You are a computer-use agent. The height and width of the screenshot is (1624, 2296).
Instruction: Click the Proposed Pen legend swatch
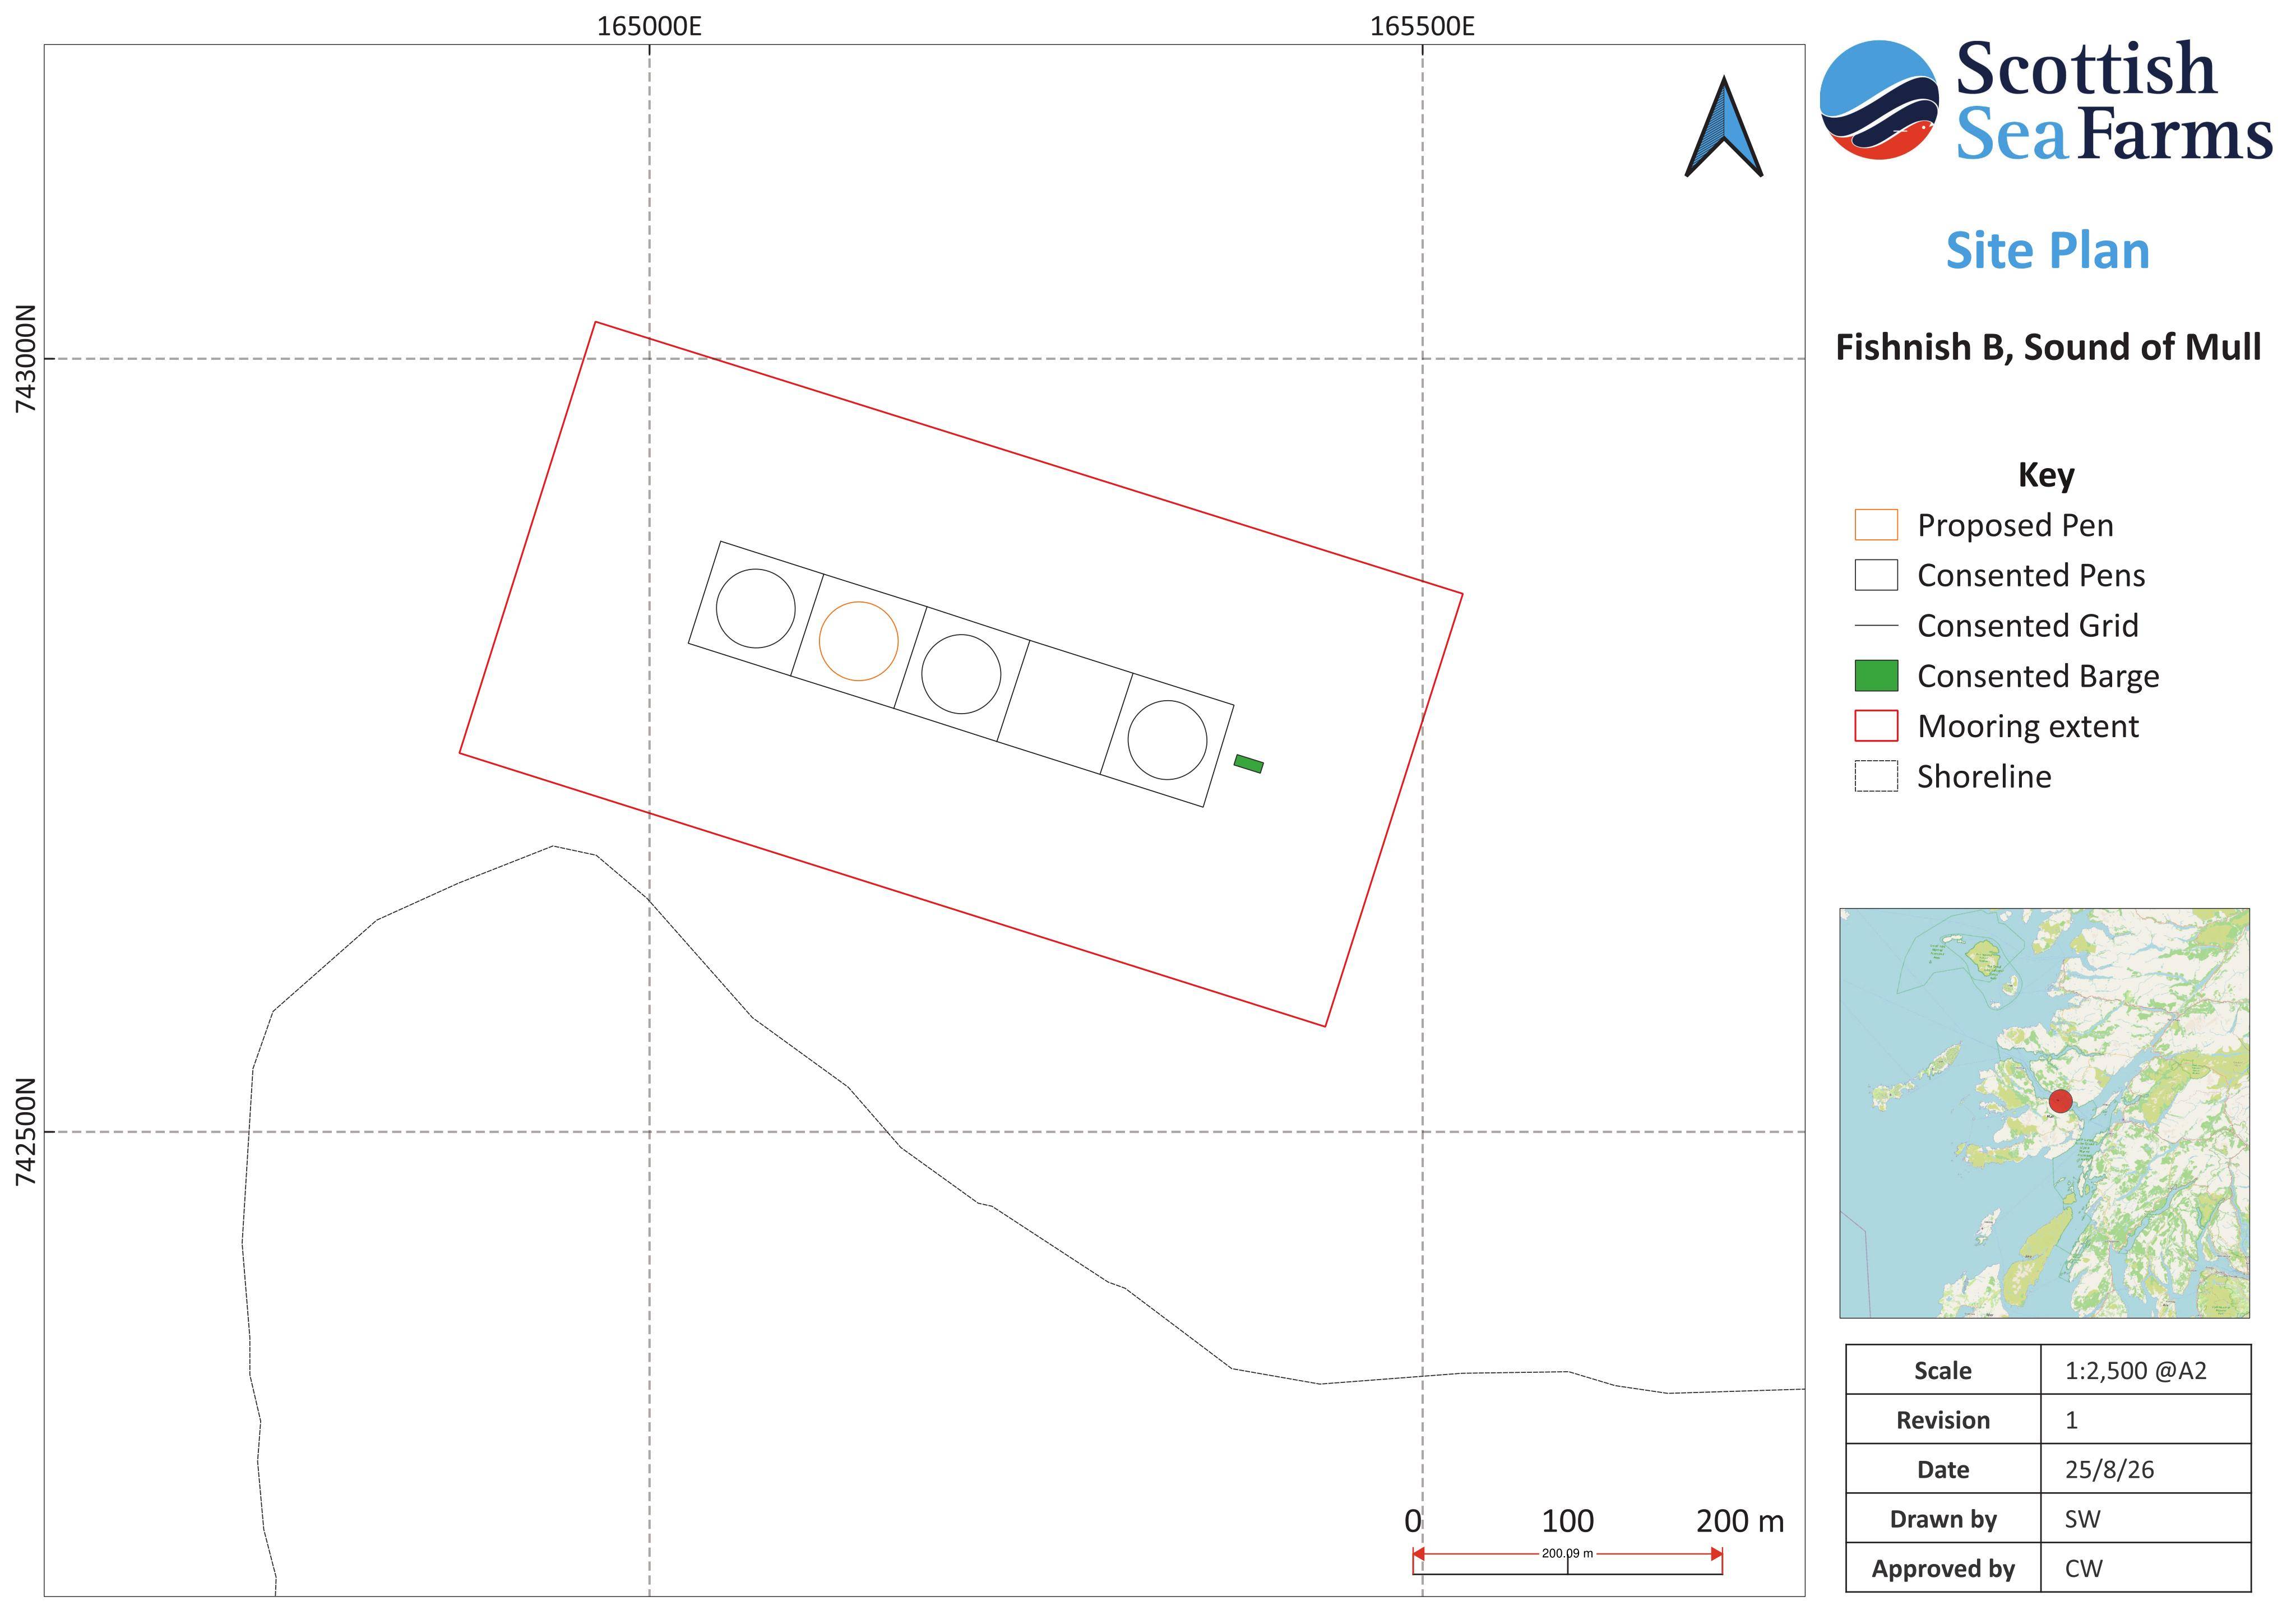pyautogui.click(x=1876, y=525)
